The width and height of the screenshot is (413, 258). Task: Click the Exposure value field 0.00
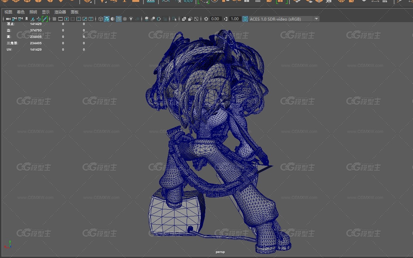[x=216, y=19]
